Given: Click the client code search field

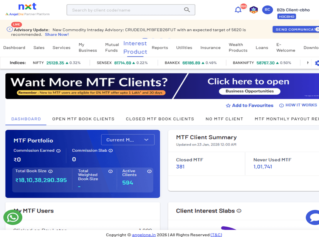Looking at the screenshot, I should tap(131, 10).
